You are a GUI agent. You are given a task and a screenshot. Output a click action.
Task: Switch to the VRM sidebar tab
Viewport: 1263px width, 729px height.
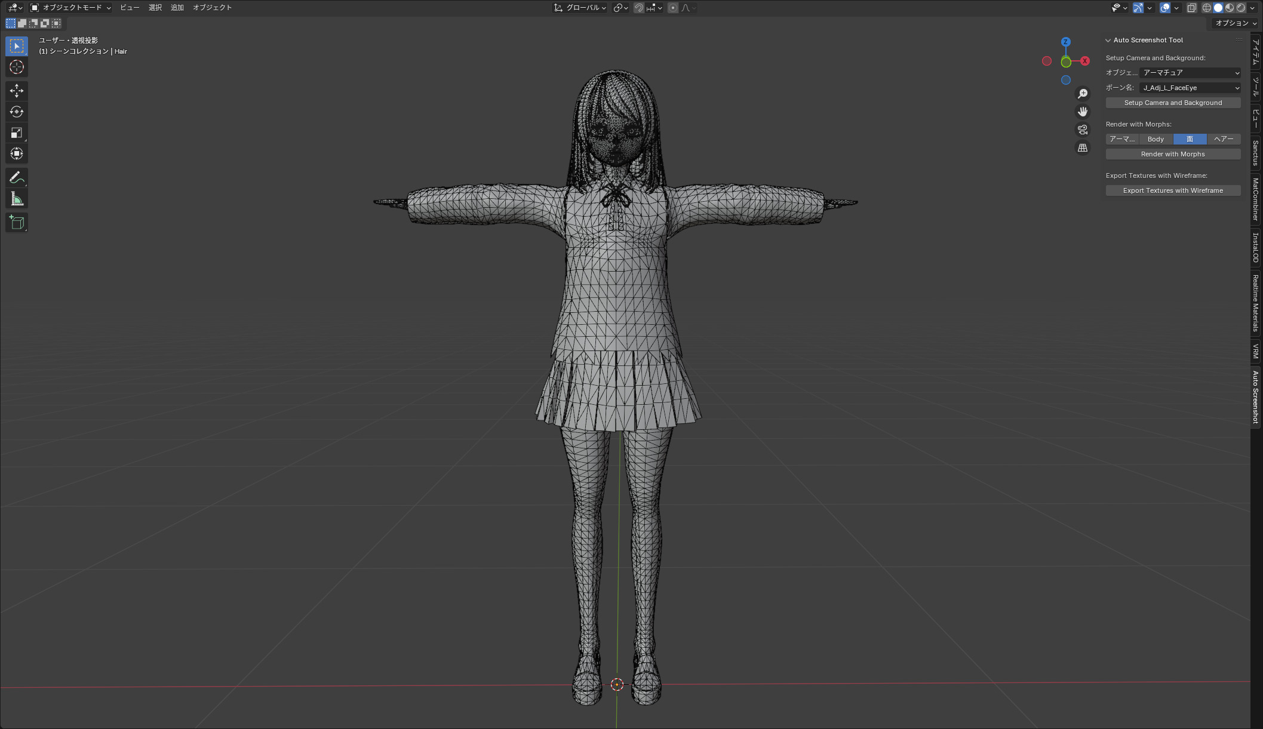1255,351
